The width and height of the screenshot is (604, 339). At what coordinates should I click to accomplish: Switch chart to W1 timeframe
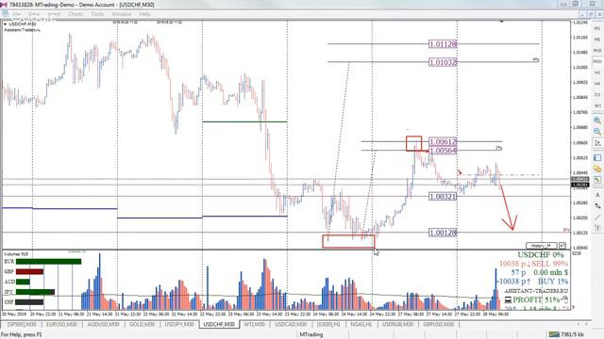597,105
